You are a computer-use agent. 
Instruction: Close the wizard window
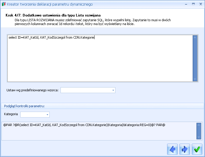click(201, 4)
